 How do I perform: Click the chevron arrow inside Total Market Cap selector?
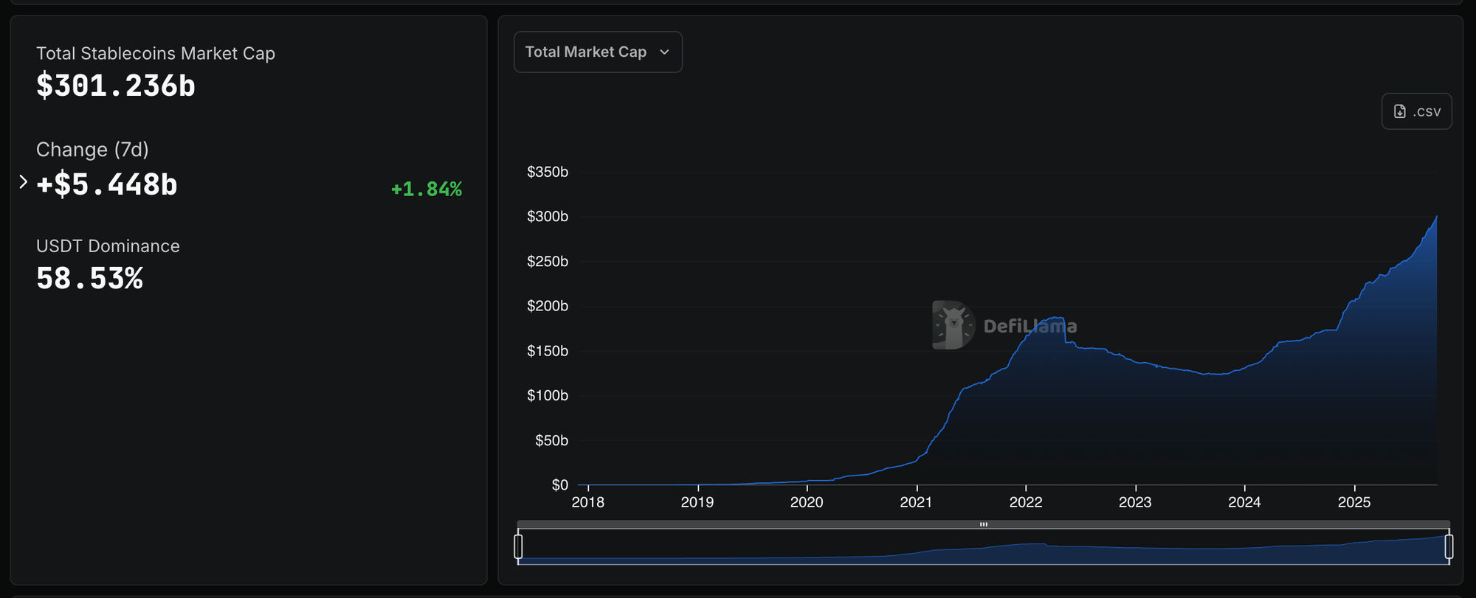coord(664,52)
